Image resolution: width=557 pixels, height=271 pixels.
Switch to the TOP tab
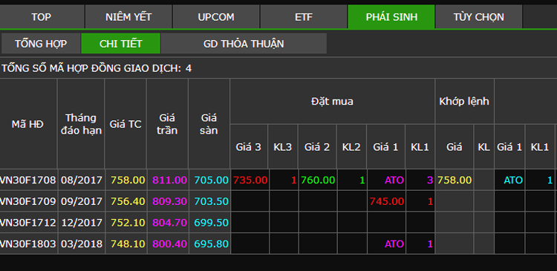(42, 16)
